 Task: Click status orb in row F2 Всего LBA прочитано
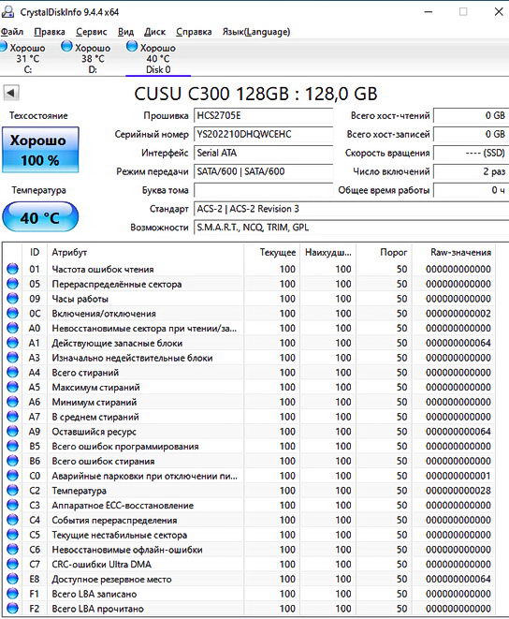pyautogui.click(x=12, y=609)
